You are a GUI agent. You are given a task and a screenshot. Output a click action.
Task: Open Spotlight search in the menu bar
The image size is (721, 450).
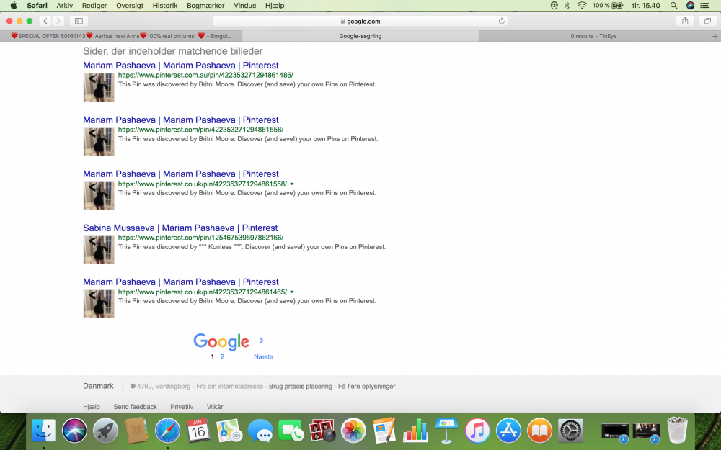(673, 5)
